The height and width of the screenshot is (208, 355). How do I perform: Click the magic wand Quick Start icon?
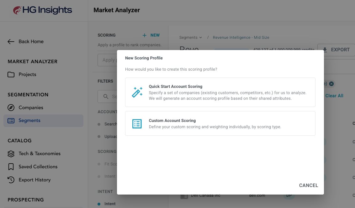tap(137, 92)
